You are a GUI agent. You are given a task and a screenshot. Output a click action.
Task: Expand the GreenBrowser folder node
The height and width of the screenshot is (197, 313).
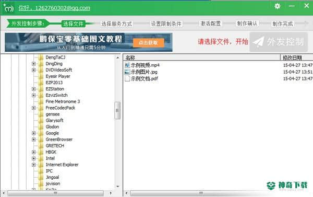[x=33, y=140]
